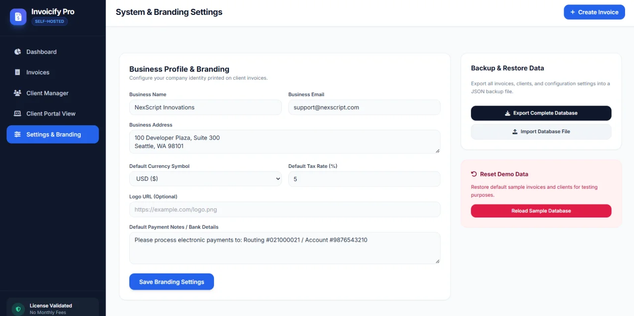The image size is (634, 316).
Task: Click the Business Name field
Action: click(206, 107)
